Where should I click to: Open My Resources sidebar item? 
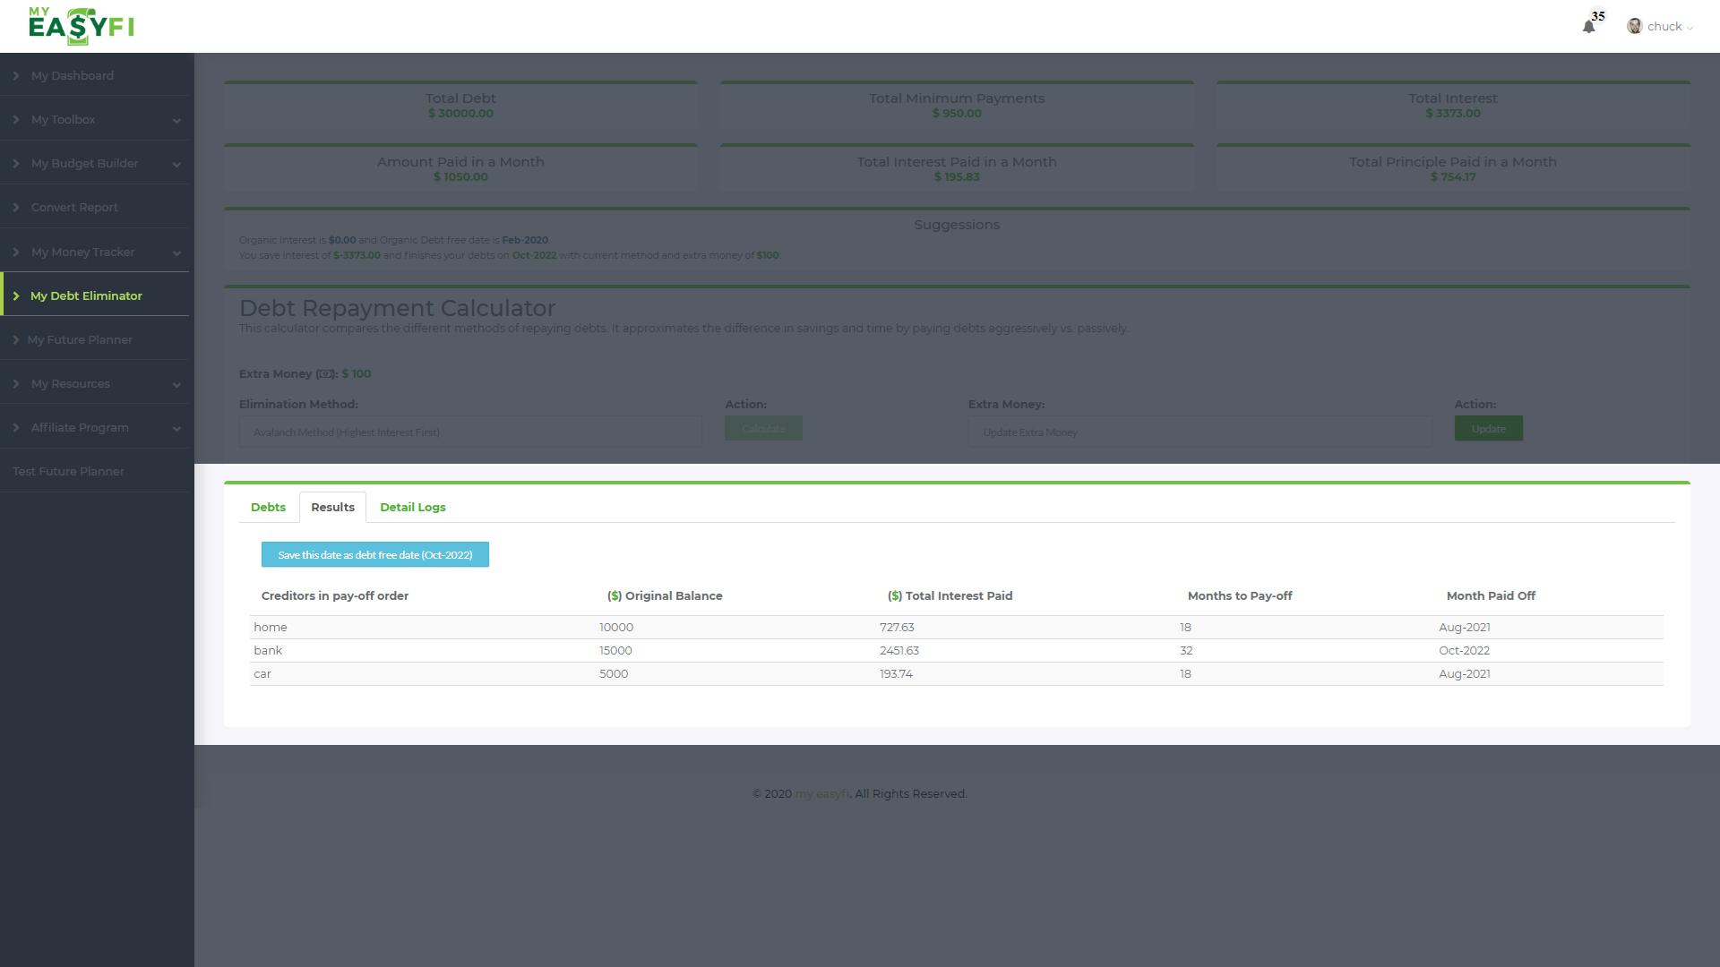70,384
